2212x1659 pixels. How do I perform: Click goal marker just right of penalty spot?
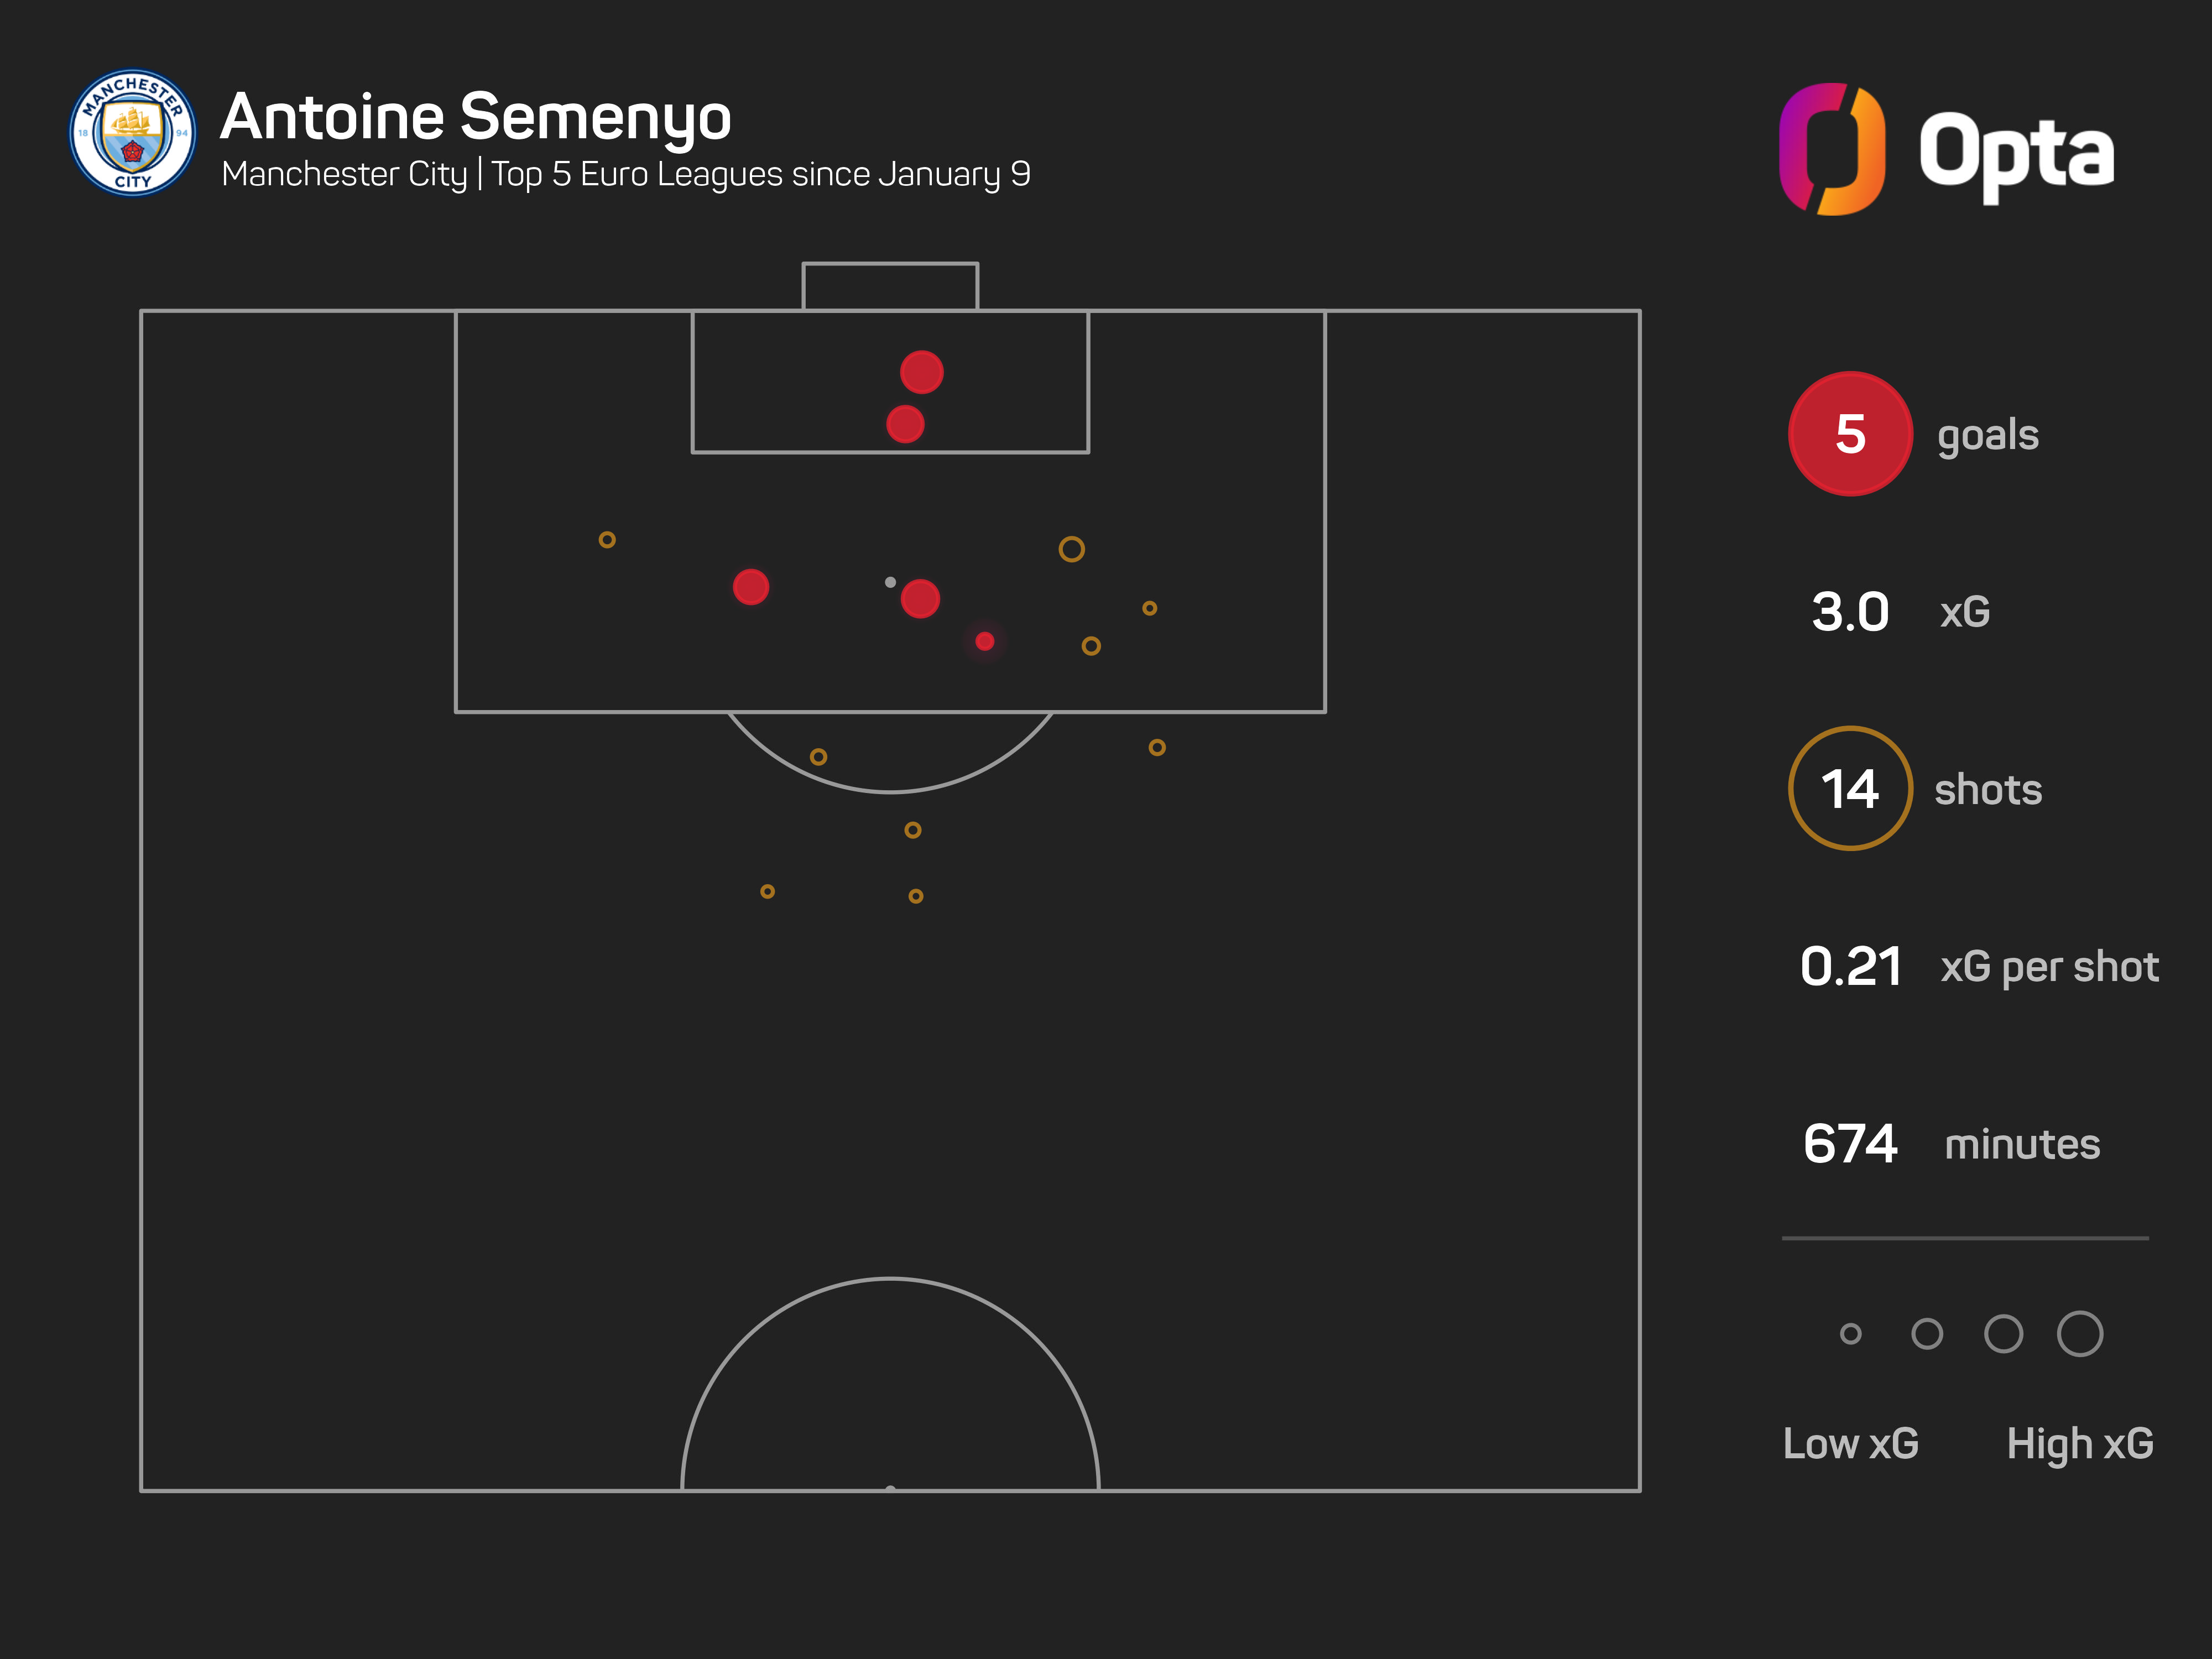pyautogui.click(x=920, y=599)
